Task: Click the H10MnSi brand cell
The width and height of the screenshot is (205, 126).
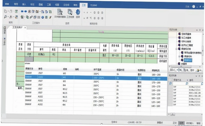Action: coord(42,54)
